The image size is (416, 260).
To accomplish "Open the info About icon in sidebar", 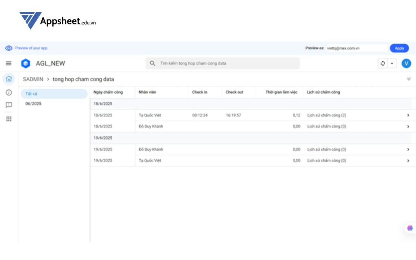I will [x=9, y=93].
